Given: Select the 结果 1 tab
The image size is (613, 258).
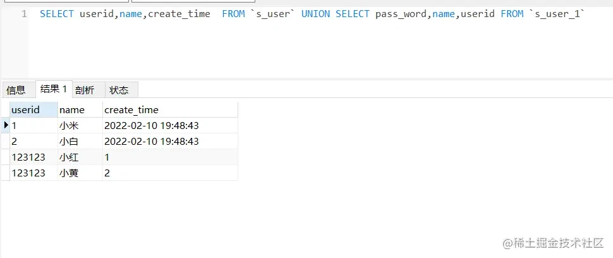Looking at the screenshot, I should [54, 89].
